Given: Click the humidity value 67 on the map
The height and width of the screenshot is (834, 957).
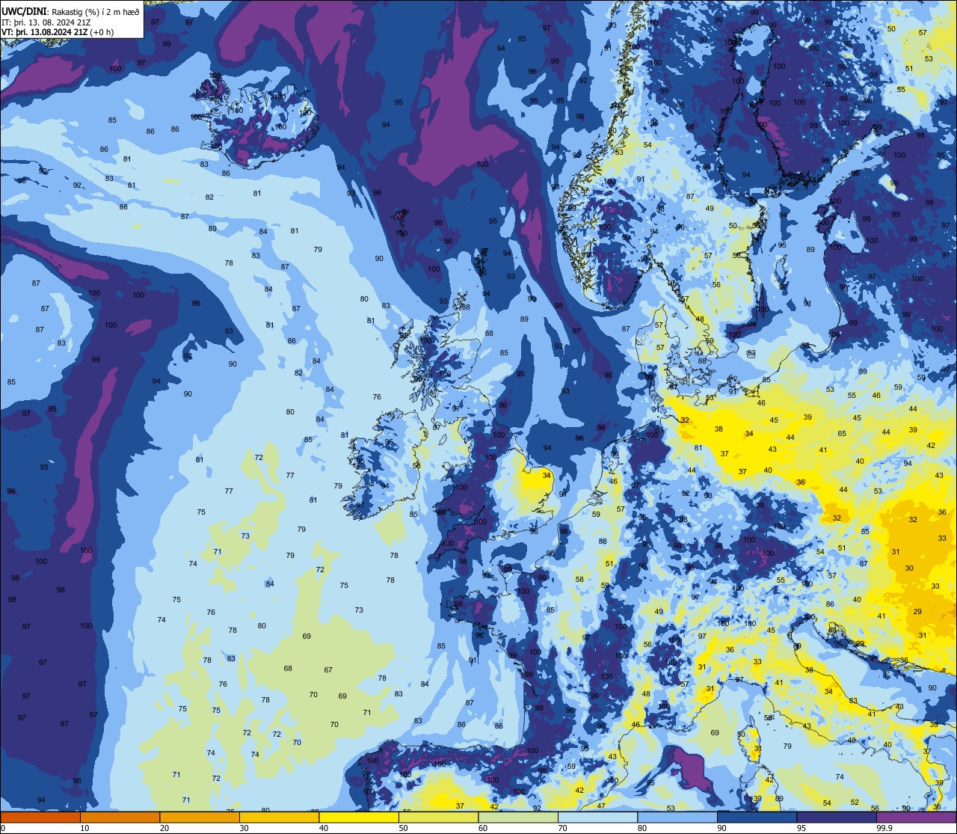Looking at the screenshot, I should [x=328, y=670].
